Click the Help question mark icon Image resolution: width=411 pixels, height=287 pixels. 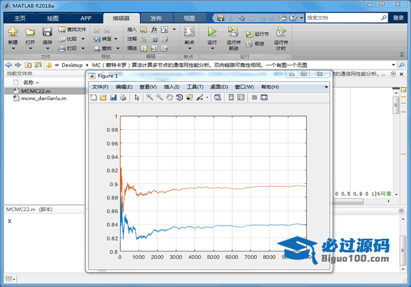pyautogui.click(x=293, y=18)
